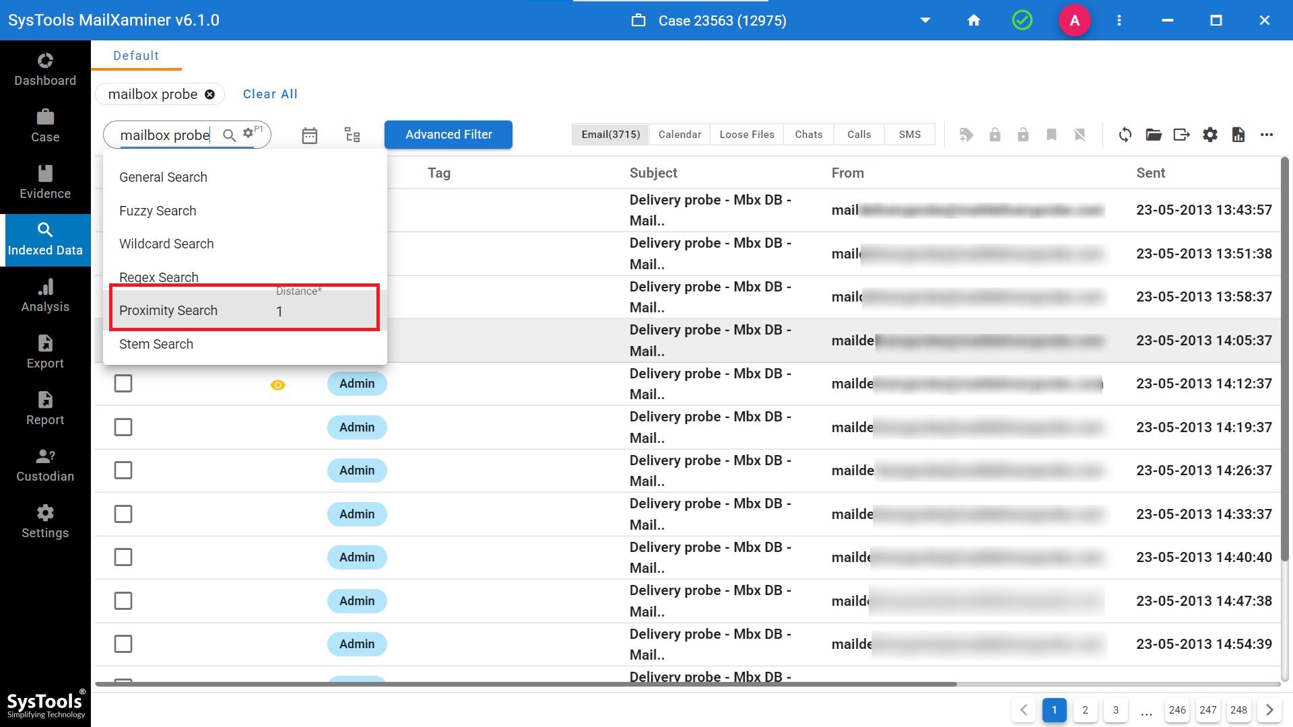
Task: Click the add tag icon in toolbar
Action: (966, 135)
